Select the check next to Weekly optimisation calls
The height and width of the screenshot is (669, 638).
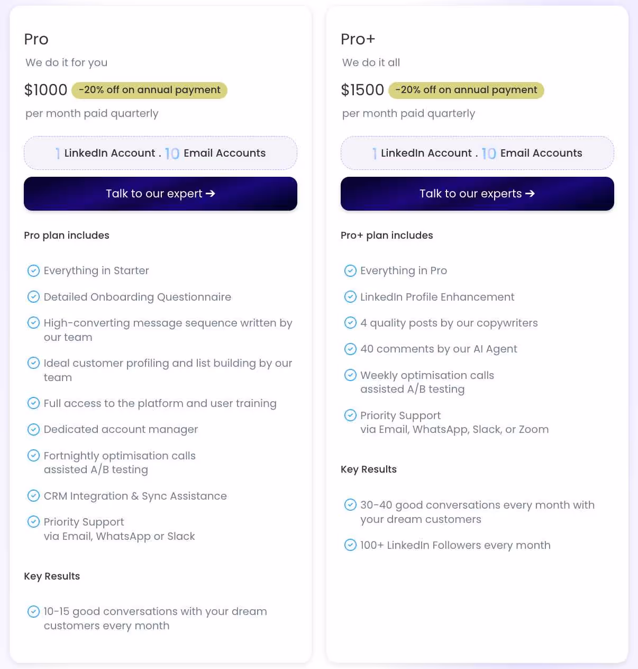tap(350, 375)
